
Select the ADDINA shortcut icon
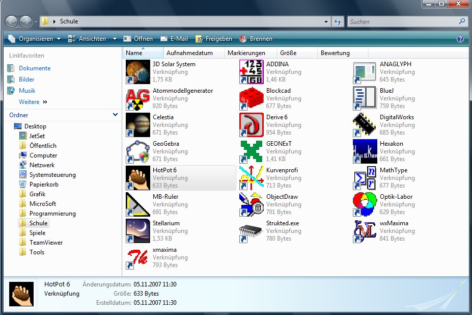coord(252,72)
